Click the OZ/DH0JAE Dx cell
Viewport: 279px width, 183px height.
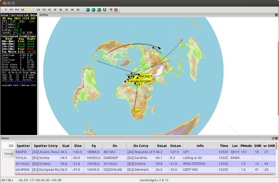tap(115, 169)
